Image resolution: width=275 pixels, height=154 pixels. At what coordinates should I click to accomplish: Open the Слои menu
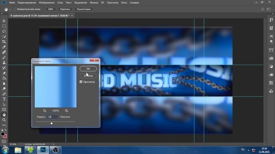point(60,3)
